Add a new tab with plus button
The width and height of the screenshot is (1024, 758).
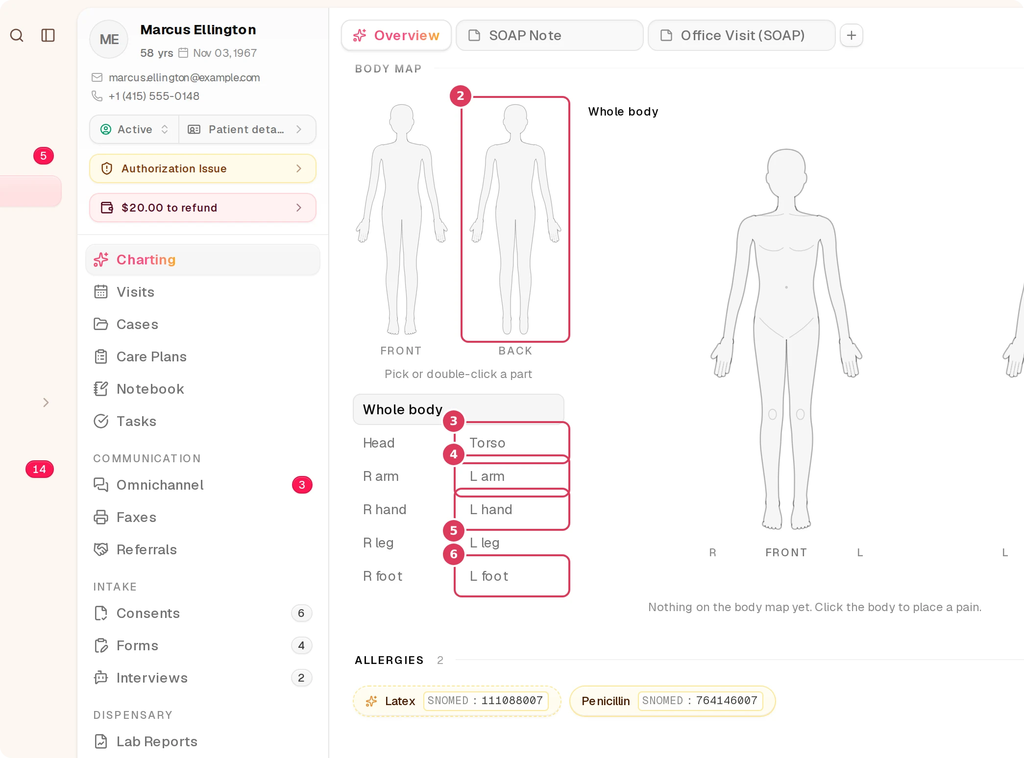tap(852, 35)
